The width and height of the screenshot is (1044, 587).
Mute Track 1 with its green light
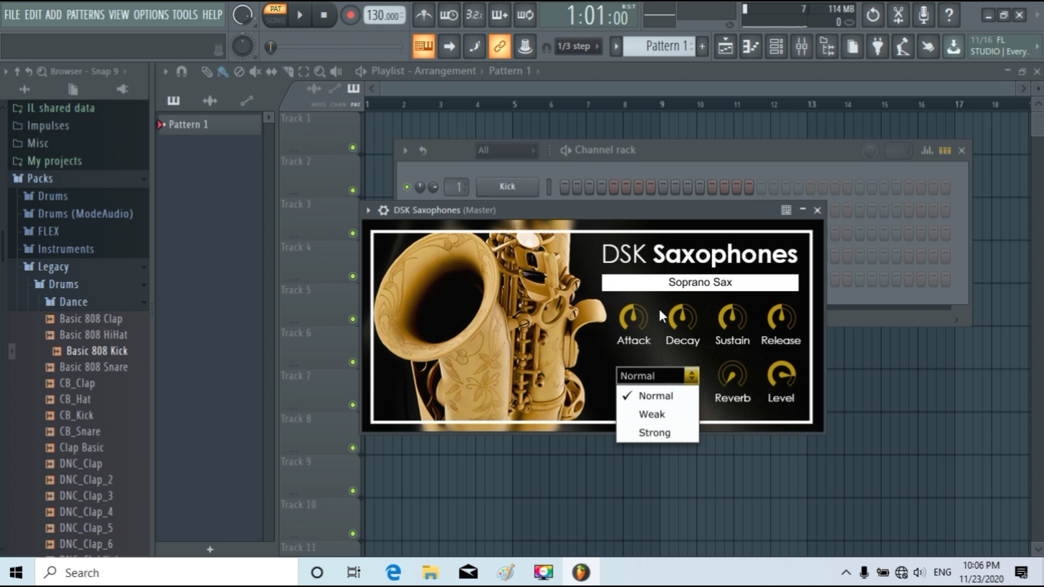352,147
